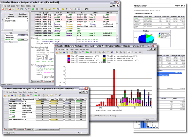This screenshot has height=137, width=188.
Task: Open Edit menu in L3 Addr Statistics window
Action: 11,92
